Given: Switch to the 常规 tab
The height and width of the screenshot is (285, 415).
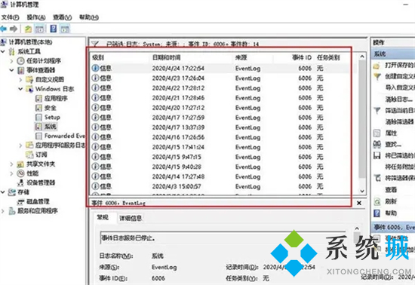Looking at the screenshot, I should [x=103, y=217].
